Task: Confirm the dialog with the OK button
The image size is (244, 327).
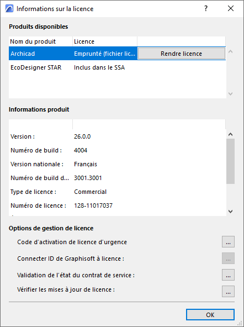Action: [x=210, y=314]
